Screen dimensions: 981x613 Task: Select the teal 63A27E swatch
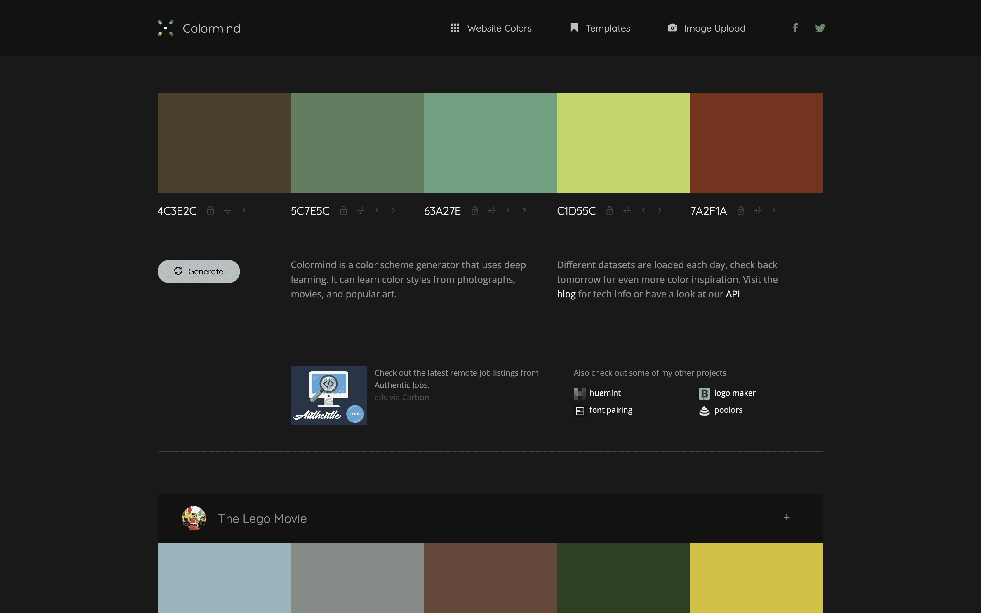pos(490,143)
